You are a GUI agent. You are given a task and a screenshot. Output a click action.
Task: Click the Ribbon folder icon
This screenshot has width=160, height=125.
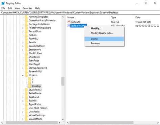tap(26, 35)
